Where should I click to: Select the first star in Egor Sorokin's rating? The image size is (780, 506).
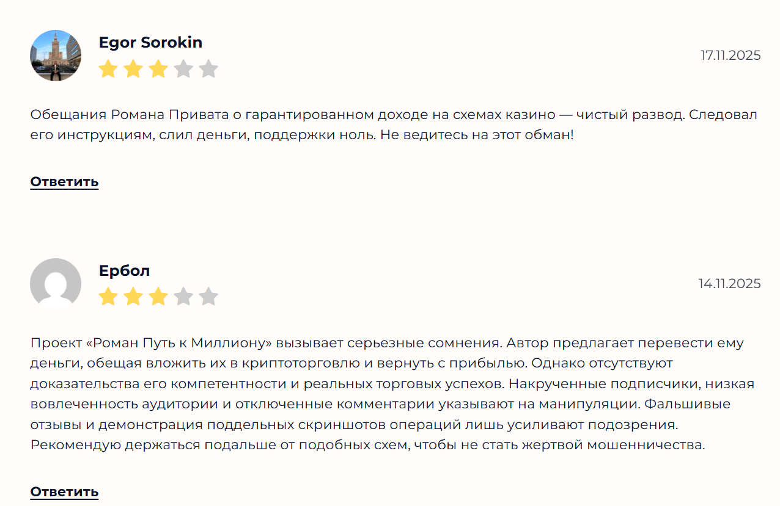click(108, 69)
